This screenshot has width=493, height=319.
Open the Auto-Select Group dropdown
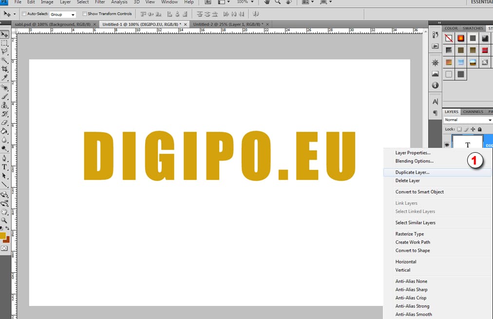click(63, 15)
